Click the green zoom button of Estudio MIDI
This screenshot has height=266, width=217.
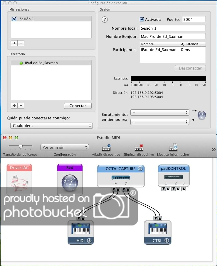[16, 138]
